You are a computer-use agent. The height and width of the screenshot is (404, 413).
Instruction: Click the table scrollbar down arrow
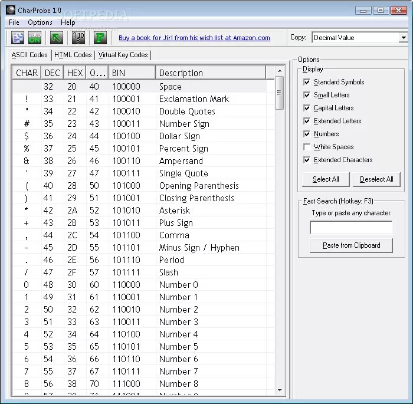280,390
